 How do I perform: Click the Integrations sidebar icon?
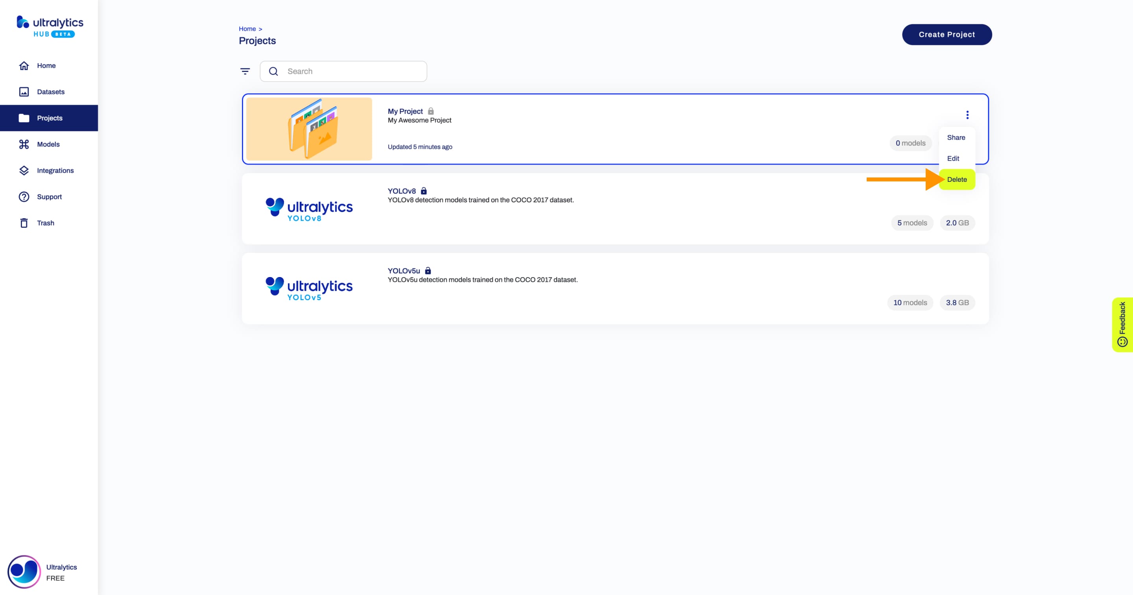coord(23,170)
